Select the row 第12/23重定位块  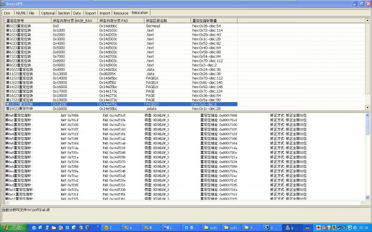121,78
